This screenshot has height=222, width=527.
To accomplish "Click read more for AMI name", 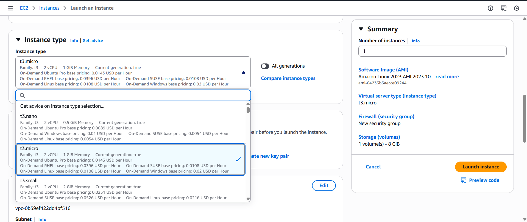I will pos(447,77).
